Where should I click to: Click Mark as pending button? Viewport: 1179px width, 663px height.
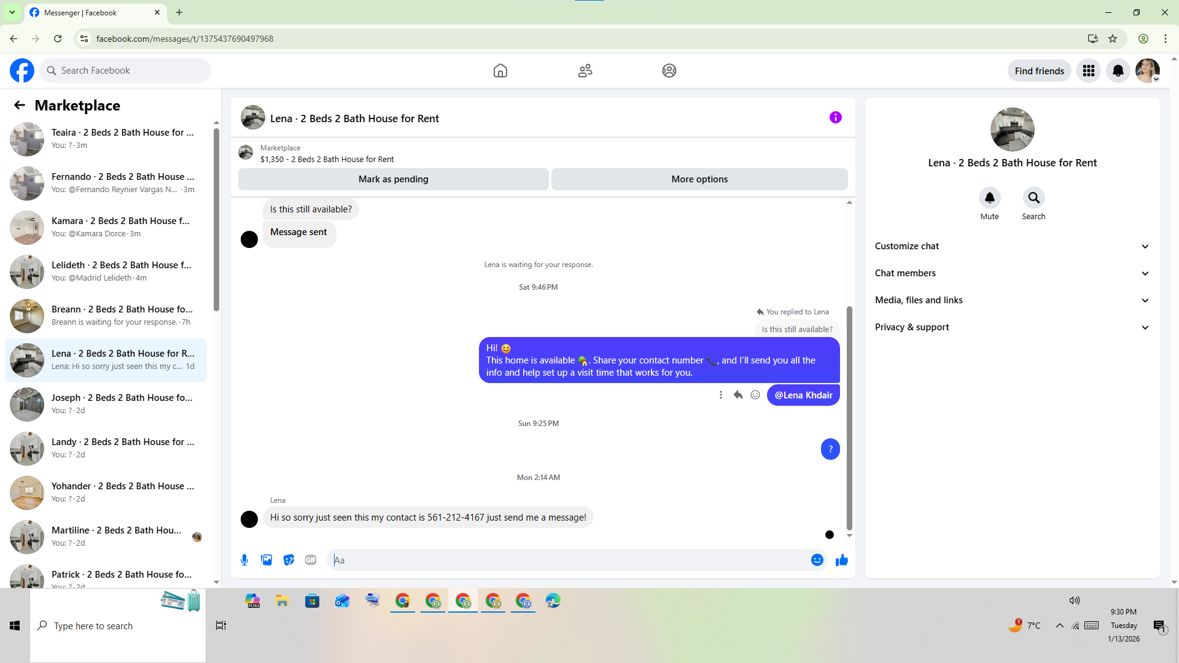click(393, 179)
